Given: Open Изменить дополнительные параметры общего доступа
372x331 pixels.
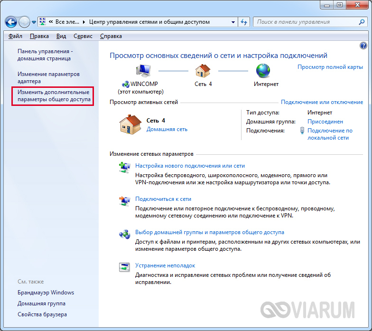Looking at the screenshot, I should click(53, 96).
